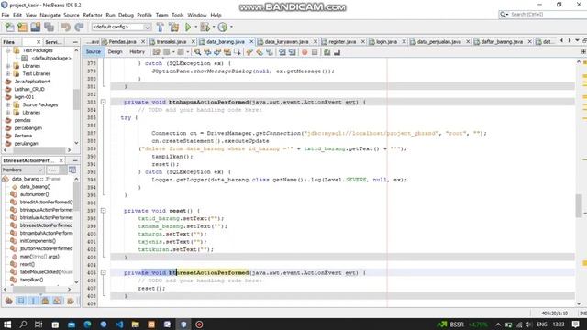Image resolution: width=587 pixels, height=330 pixels.
Task: Build the project with hammer icon
Action: pyautogui.click(x=161, y=27)
